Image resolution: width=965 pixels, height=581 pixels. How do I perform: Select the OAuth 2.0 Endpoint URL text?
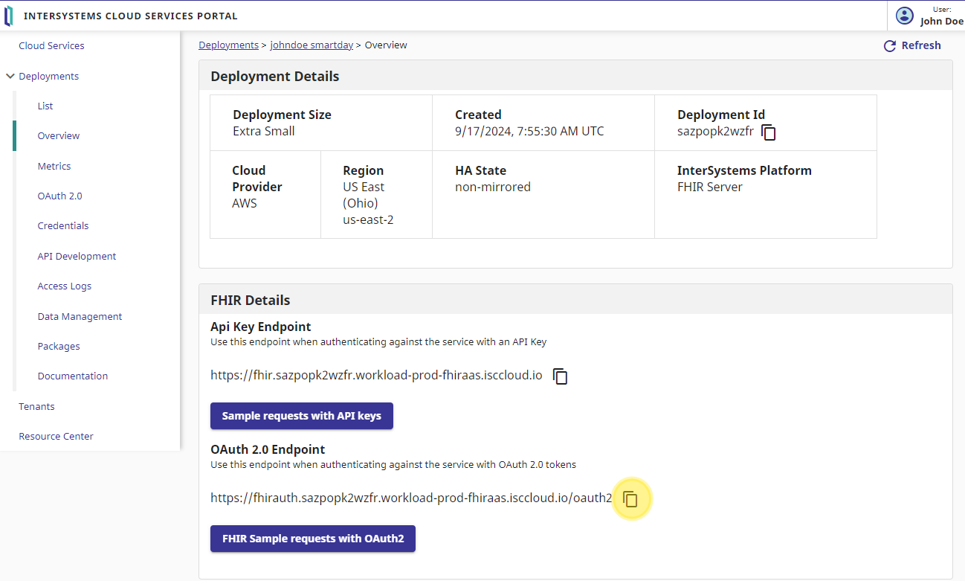[411, 498]
